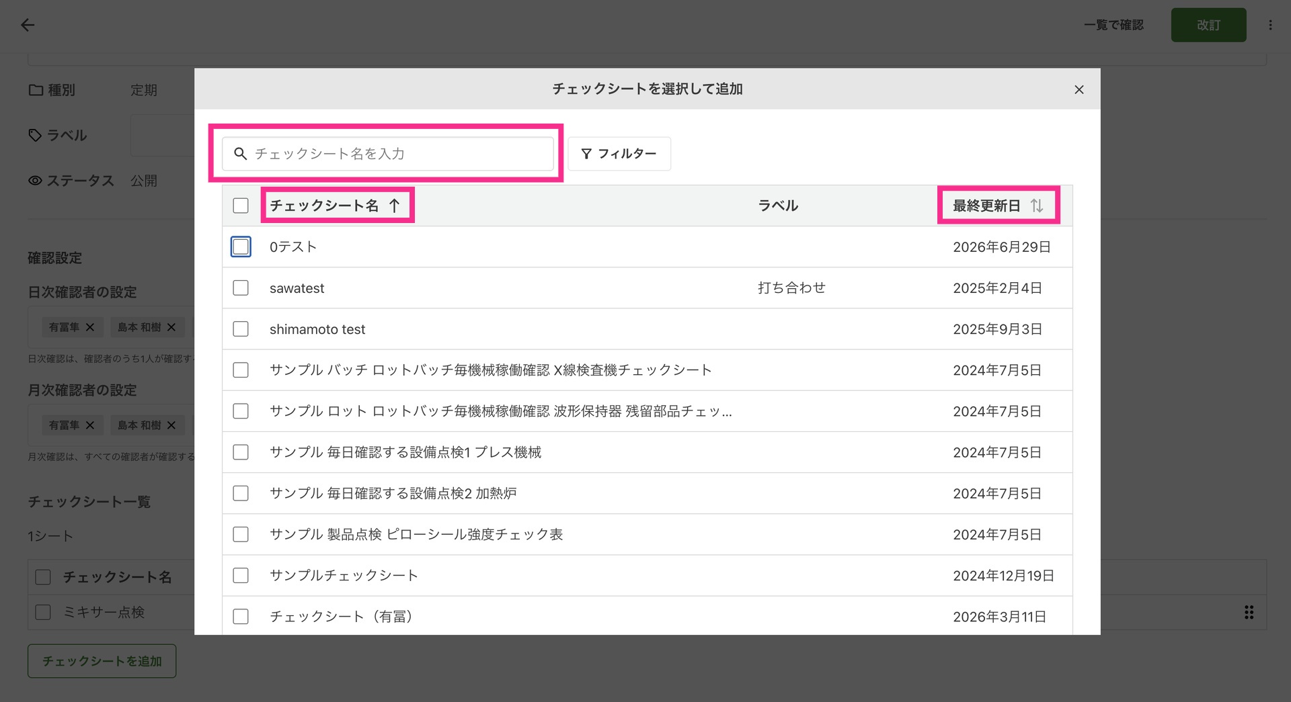Viewport: 1291px width, 702px height.
Task: Sort by the ラベル column header
Action: (x=778, y=206)
